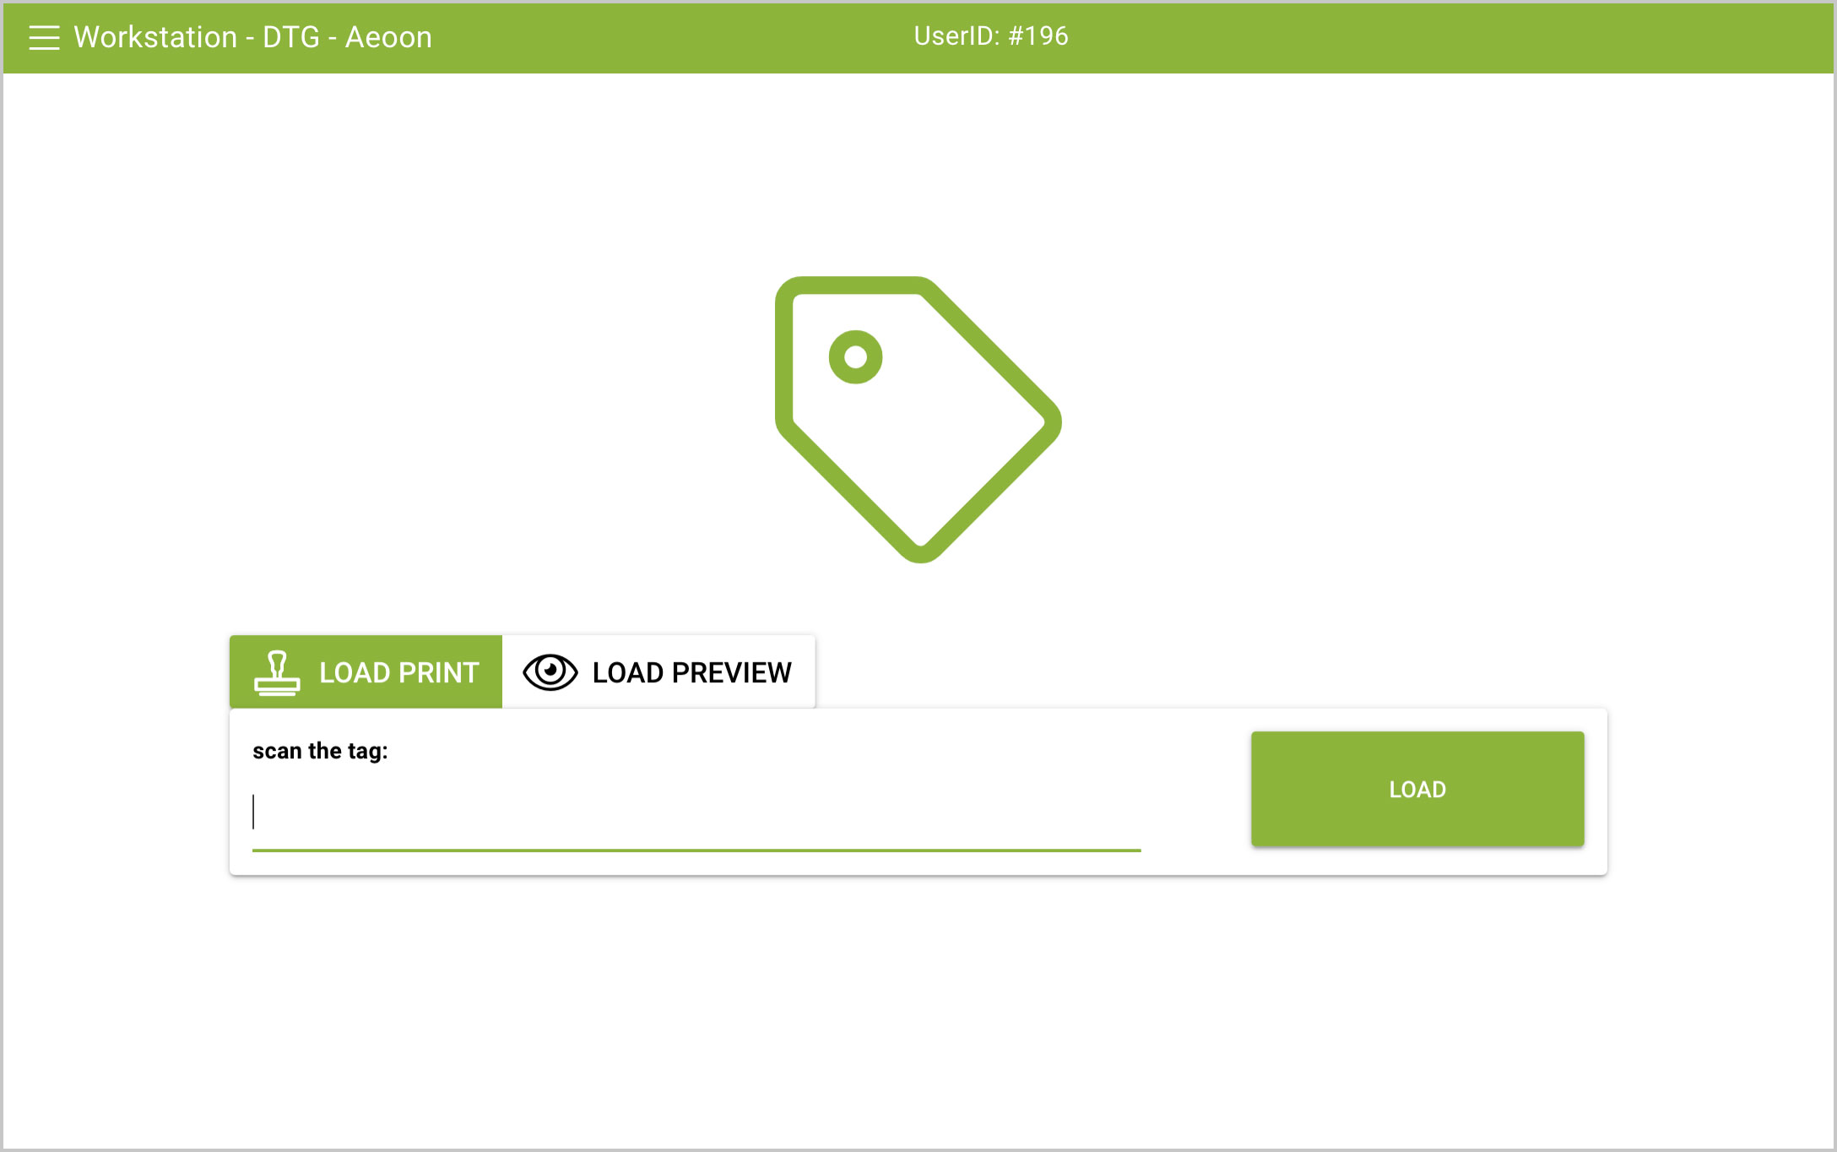The width and height of the screenshot is (1837, 1152).
Task: Click the large green tag icon
Action: click(x=918, y=420)
